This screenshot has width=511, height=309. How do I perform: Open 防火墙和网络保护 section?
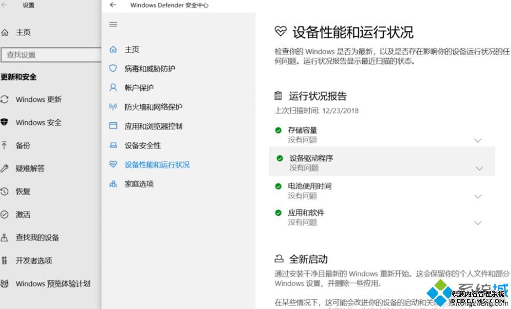click(153, 107)
